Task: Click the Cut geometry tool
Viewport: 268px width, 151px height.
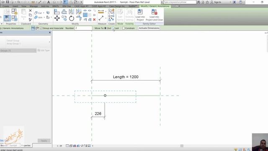Action: tap(38, 13)
